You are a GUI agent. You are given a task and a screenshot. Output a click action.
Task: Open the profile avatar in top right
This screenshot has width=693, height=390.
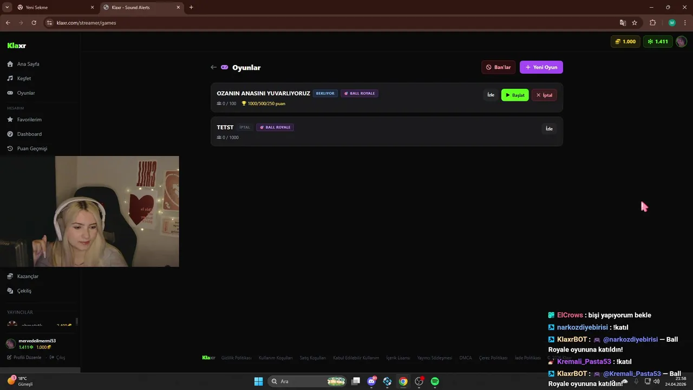point(681,42)
